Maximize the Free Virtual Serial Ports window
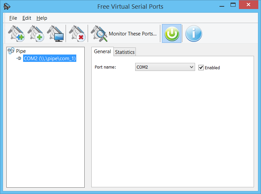This screenshot has height=194, width=261. (233, 5)
